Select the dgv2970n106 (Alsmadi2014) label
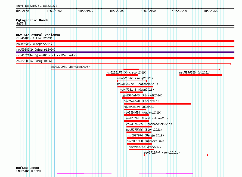Screen dimensions: 242x177 [x=142, y=95]
